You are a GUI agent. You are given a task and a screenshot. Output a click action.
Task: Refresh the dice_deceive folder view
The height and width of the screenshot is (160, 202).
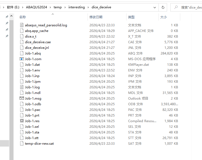tap(163, 7)
